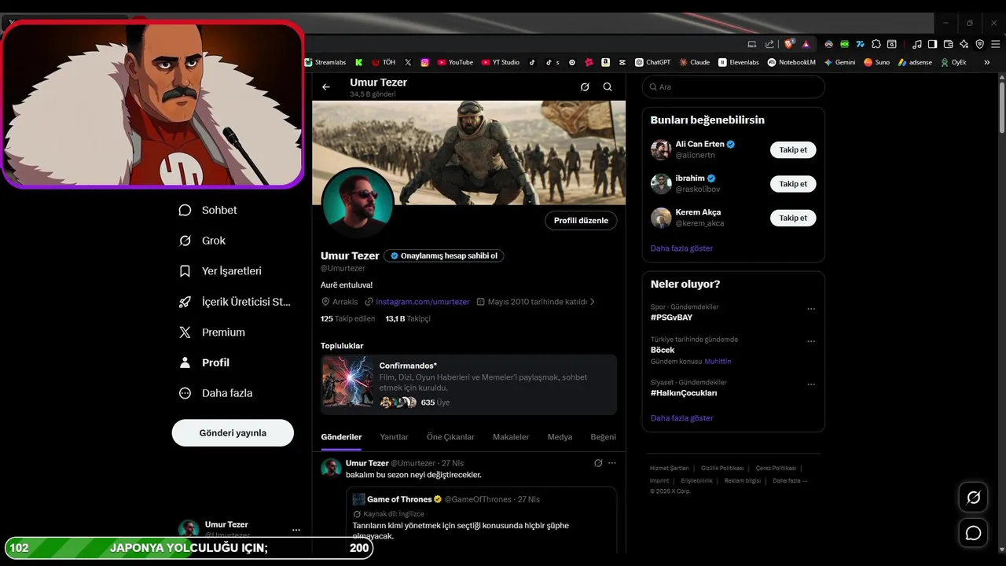Open X Premium in the sidebar
Image resolution: width=1006 pixels, height=566 pixels.
[212, 332]
